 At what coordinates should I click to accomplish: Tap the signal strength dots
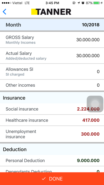(7, 3)
